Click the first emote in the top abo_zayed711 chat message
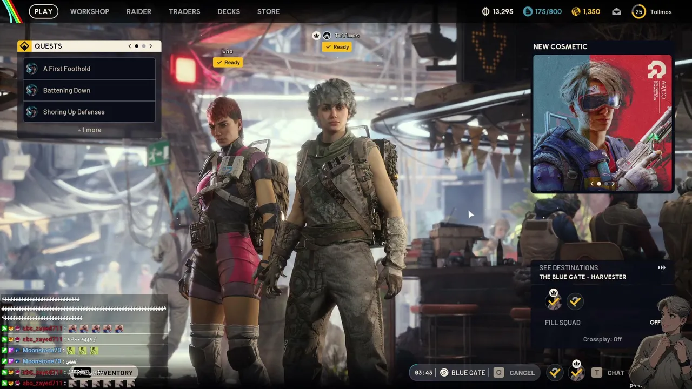Screen dimensions: 692x389 (72, 328)
